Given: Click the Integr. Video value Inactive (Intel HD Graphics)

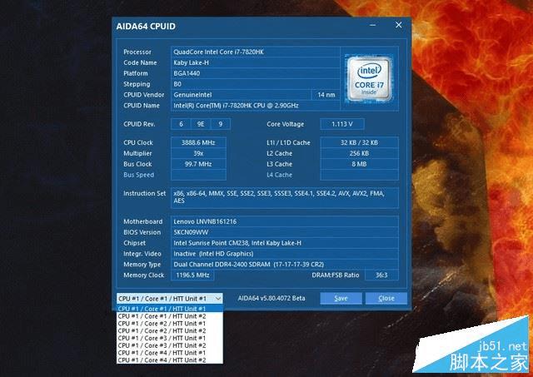Looking at the screenshot, I should point(285,254).
